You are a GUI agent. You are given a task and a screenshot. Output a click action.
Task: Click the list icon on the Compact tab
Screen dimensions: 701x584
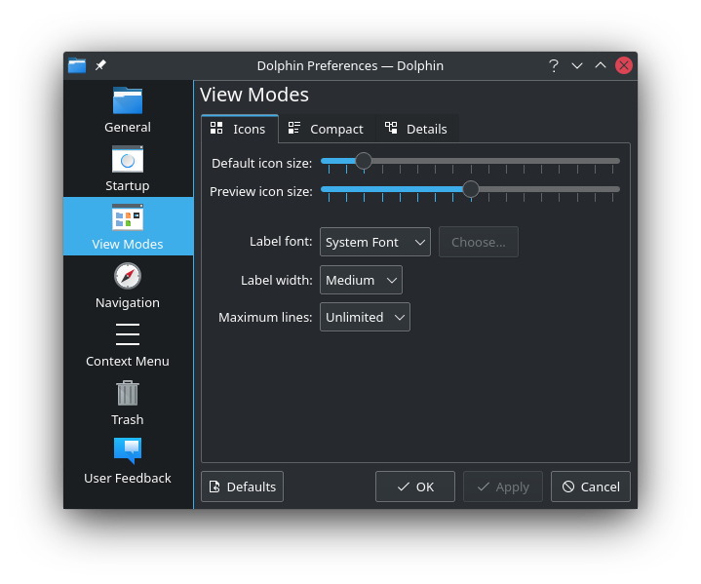(293, 128)
